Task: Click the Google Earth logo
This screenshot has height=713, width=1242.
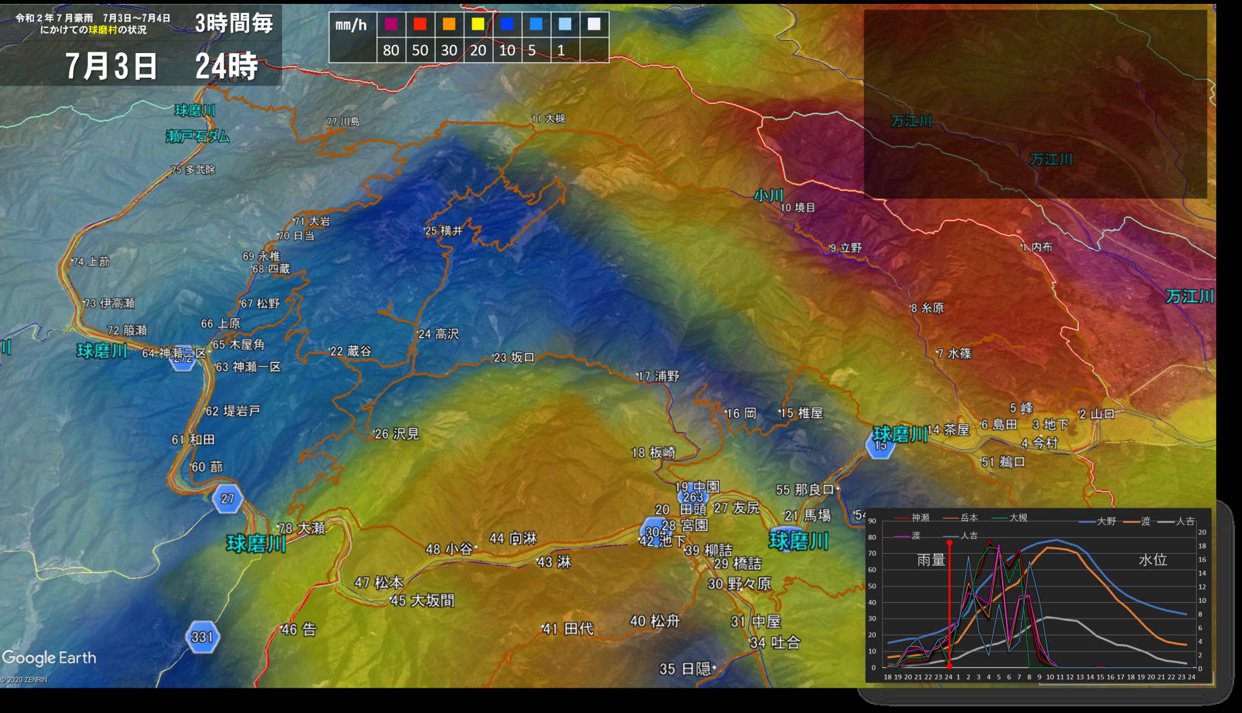Action: click(x=49, y=657)
